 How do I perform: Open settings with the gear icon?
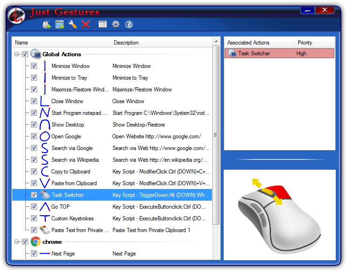click(x=116, y=24)
